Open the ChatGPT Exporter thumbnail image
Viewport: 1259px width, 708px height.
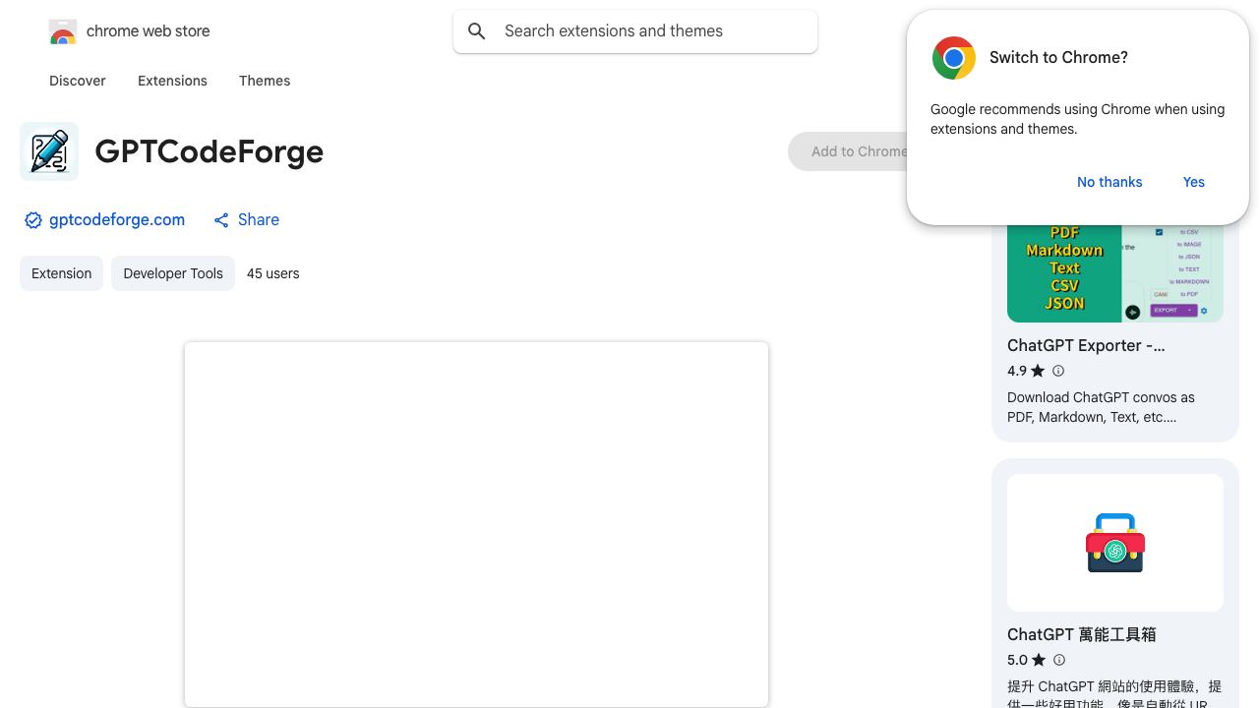tap(1115, 273)
